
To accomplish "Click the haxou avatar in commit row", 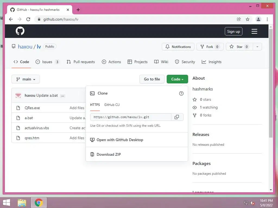I will pos(18,95).
